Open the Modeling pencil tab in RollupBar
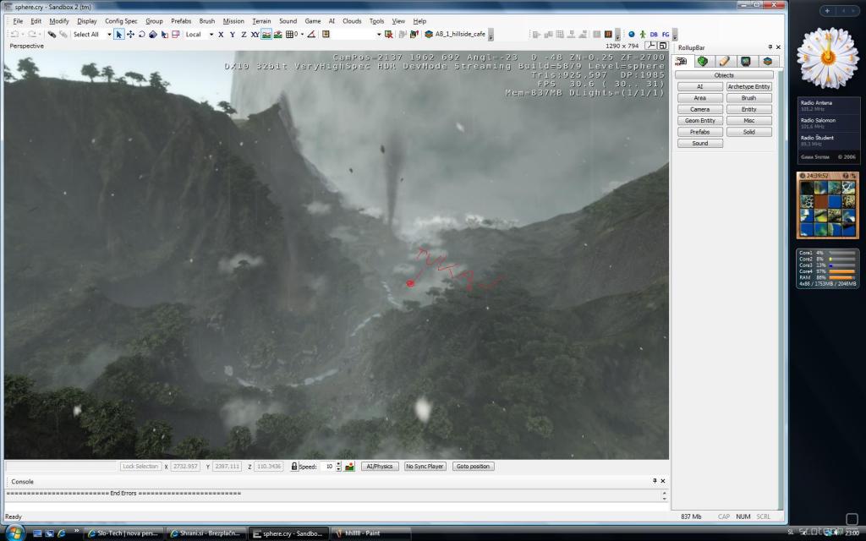The width and height of the screenshot is (866, 541). 724,61
